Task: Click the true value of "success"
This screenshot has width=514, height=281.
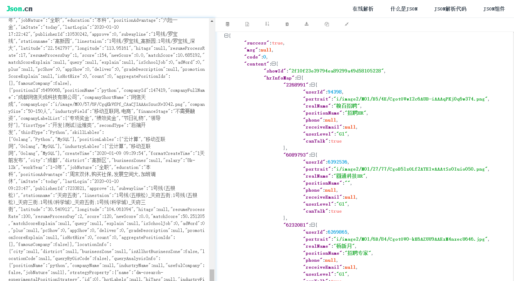Action: [277, 43]
